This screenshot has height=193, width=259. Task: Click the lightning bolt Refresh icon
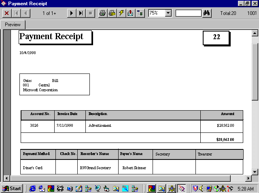coord(121,13)
